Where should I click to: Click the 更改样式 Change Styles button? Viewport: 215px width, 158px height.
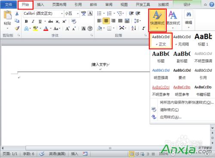pos(173,20)
